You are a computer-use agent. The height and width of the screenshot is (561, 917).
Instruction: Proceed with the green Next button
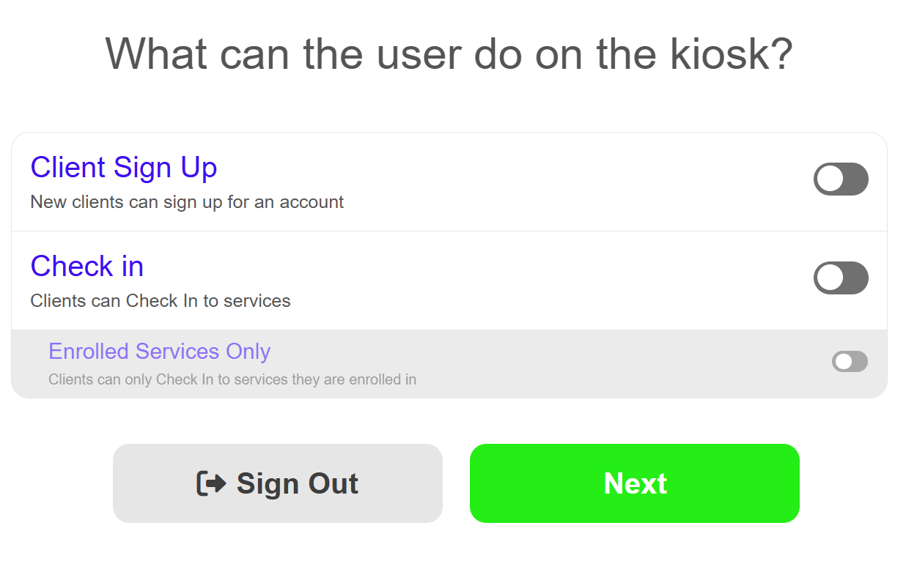pyautogui.click(x=634, y=483)
